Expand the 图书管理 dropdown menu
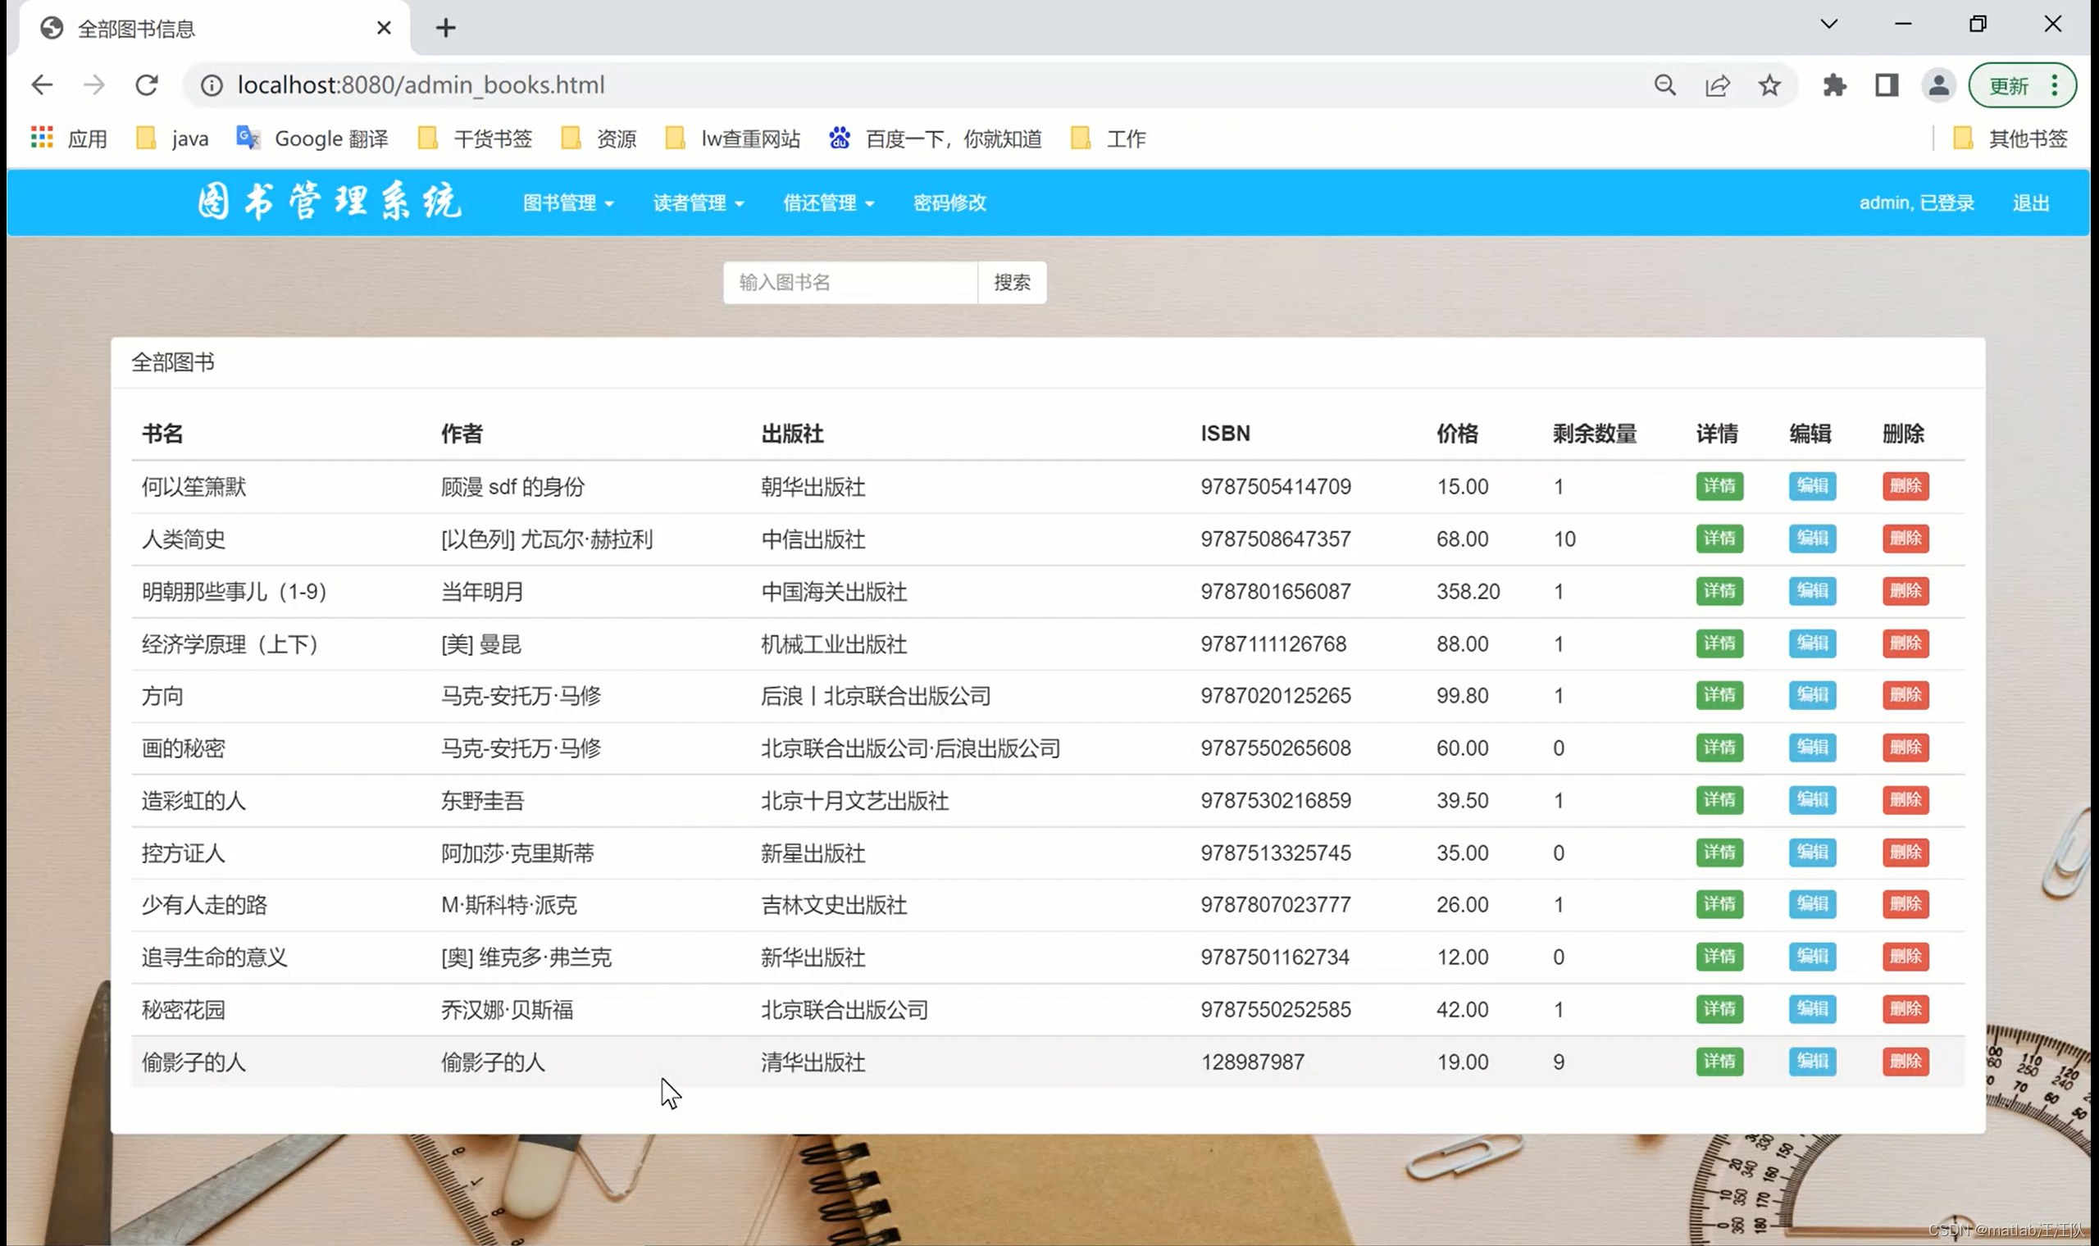The image size is (2099, 1246). click(x=568, y=203)
